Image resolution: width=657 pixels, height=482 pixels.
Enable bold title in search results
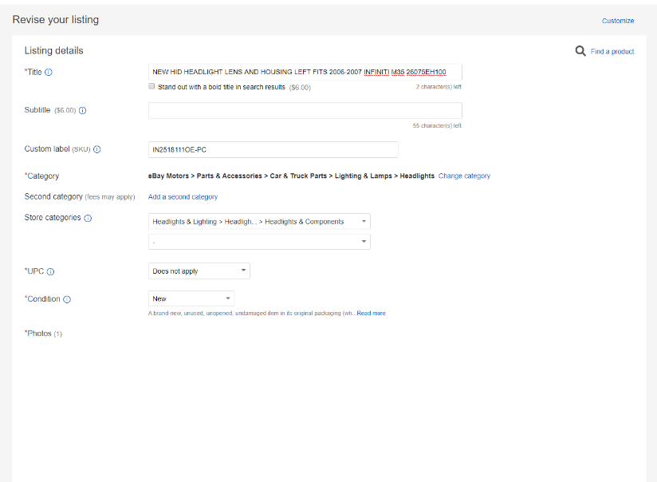point(151,86)
